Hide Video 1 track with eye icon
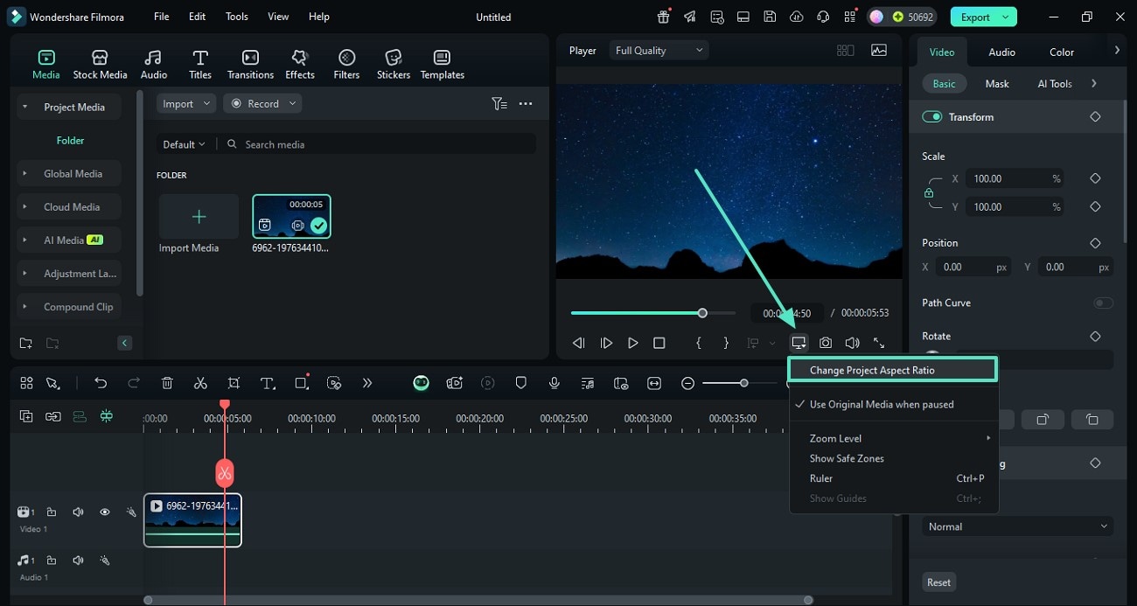The image size is (1137, 606). click(x=104, y=512)
